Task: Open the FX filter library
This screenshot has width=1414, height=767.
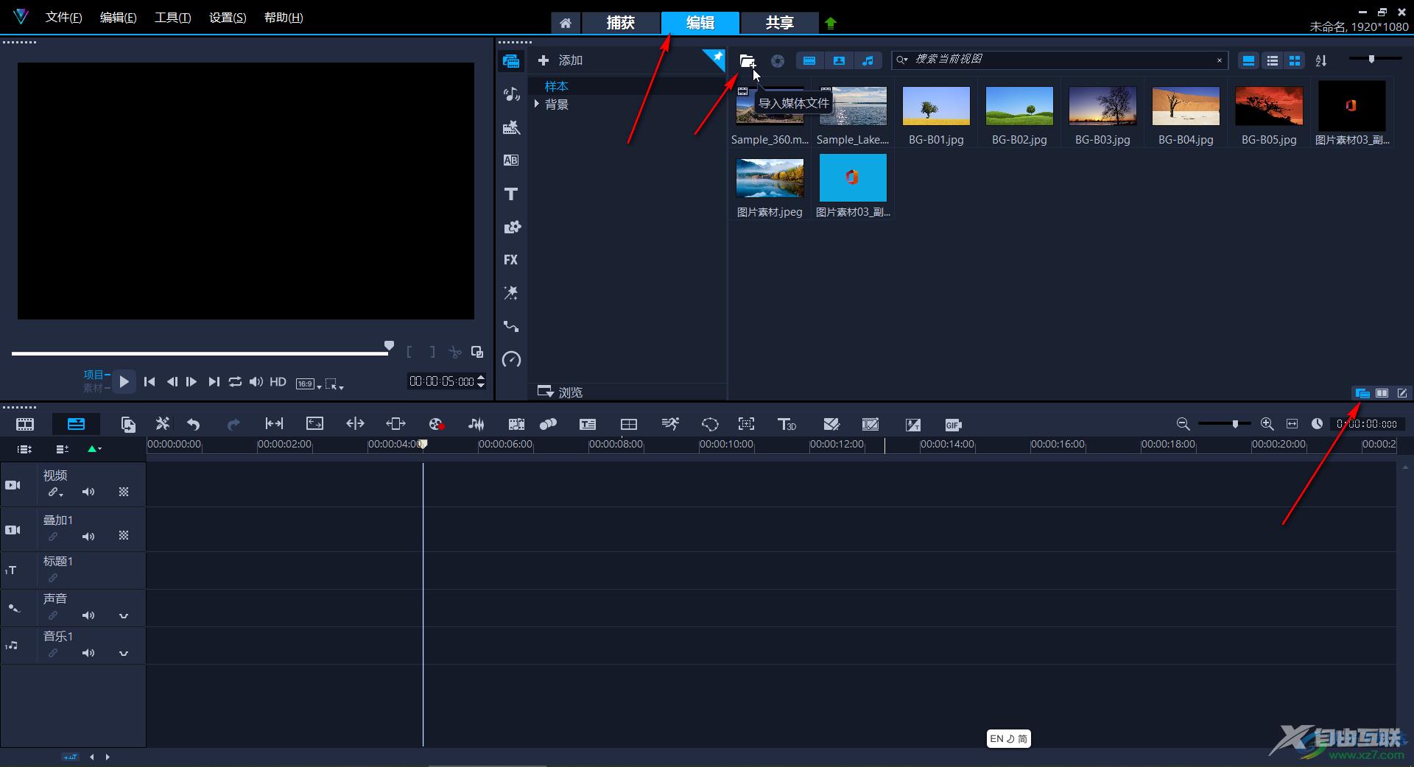Action: coord(511,260)
